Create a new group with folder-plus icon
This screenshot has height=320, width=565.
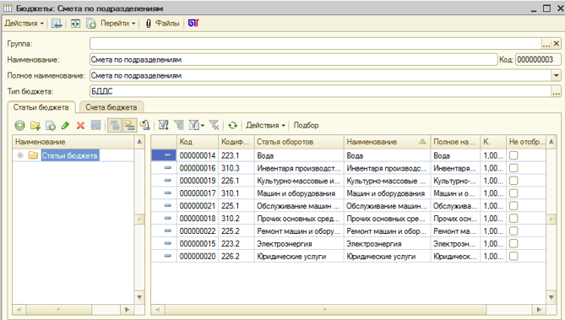click(x=35, y=126)
